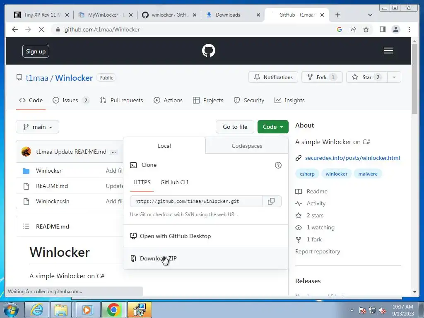Open the share page icon
This screenshot has height=318, width=424.
(353, 29)
